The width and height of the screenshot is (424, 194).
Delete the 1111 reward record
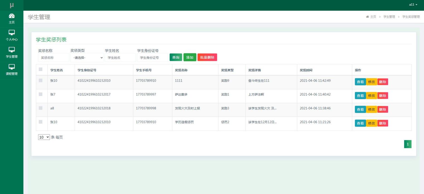coord(382,82)
